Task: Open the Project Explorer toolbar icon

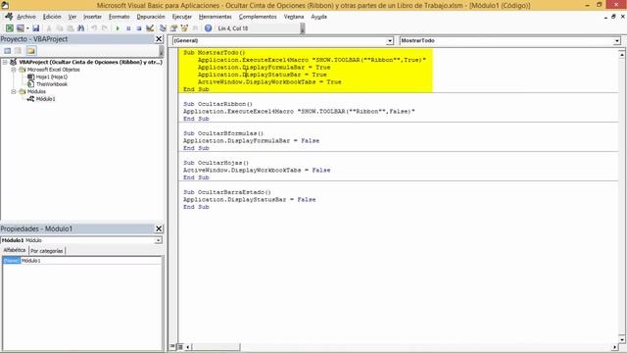Action: [x=163, y=28]
